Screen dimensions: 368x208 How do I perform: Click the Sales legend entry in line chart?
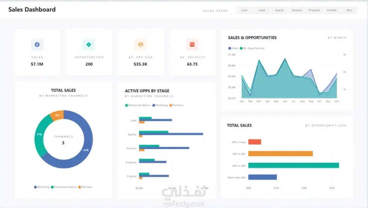pos(233,48)
